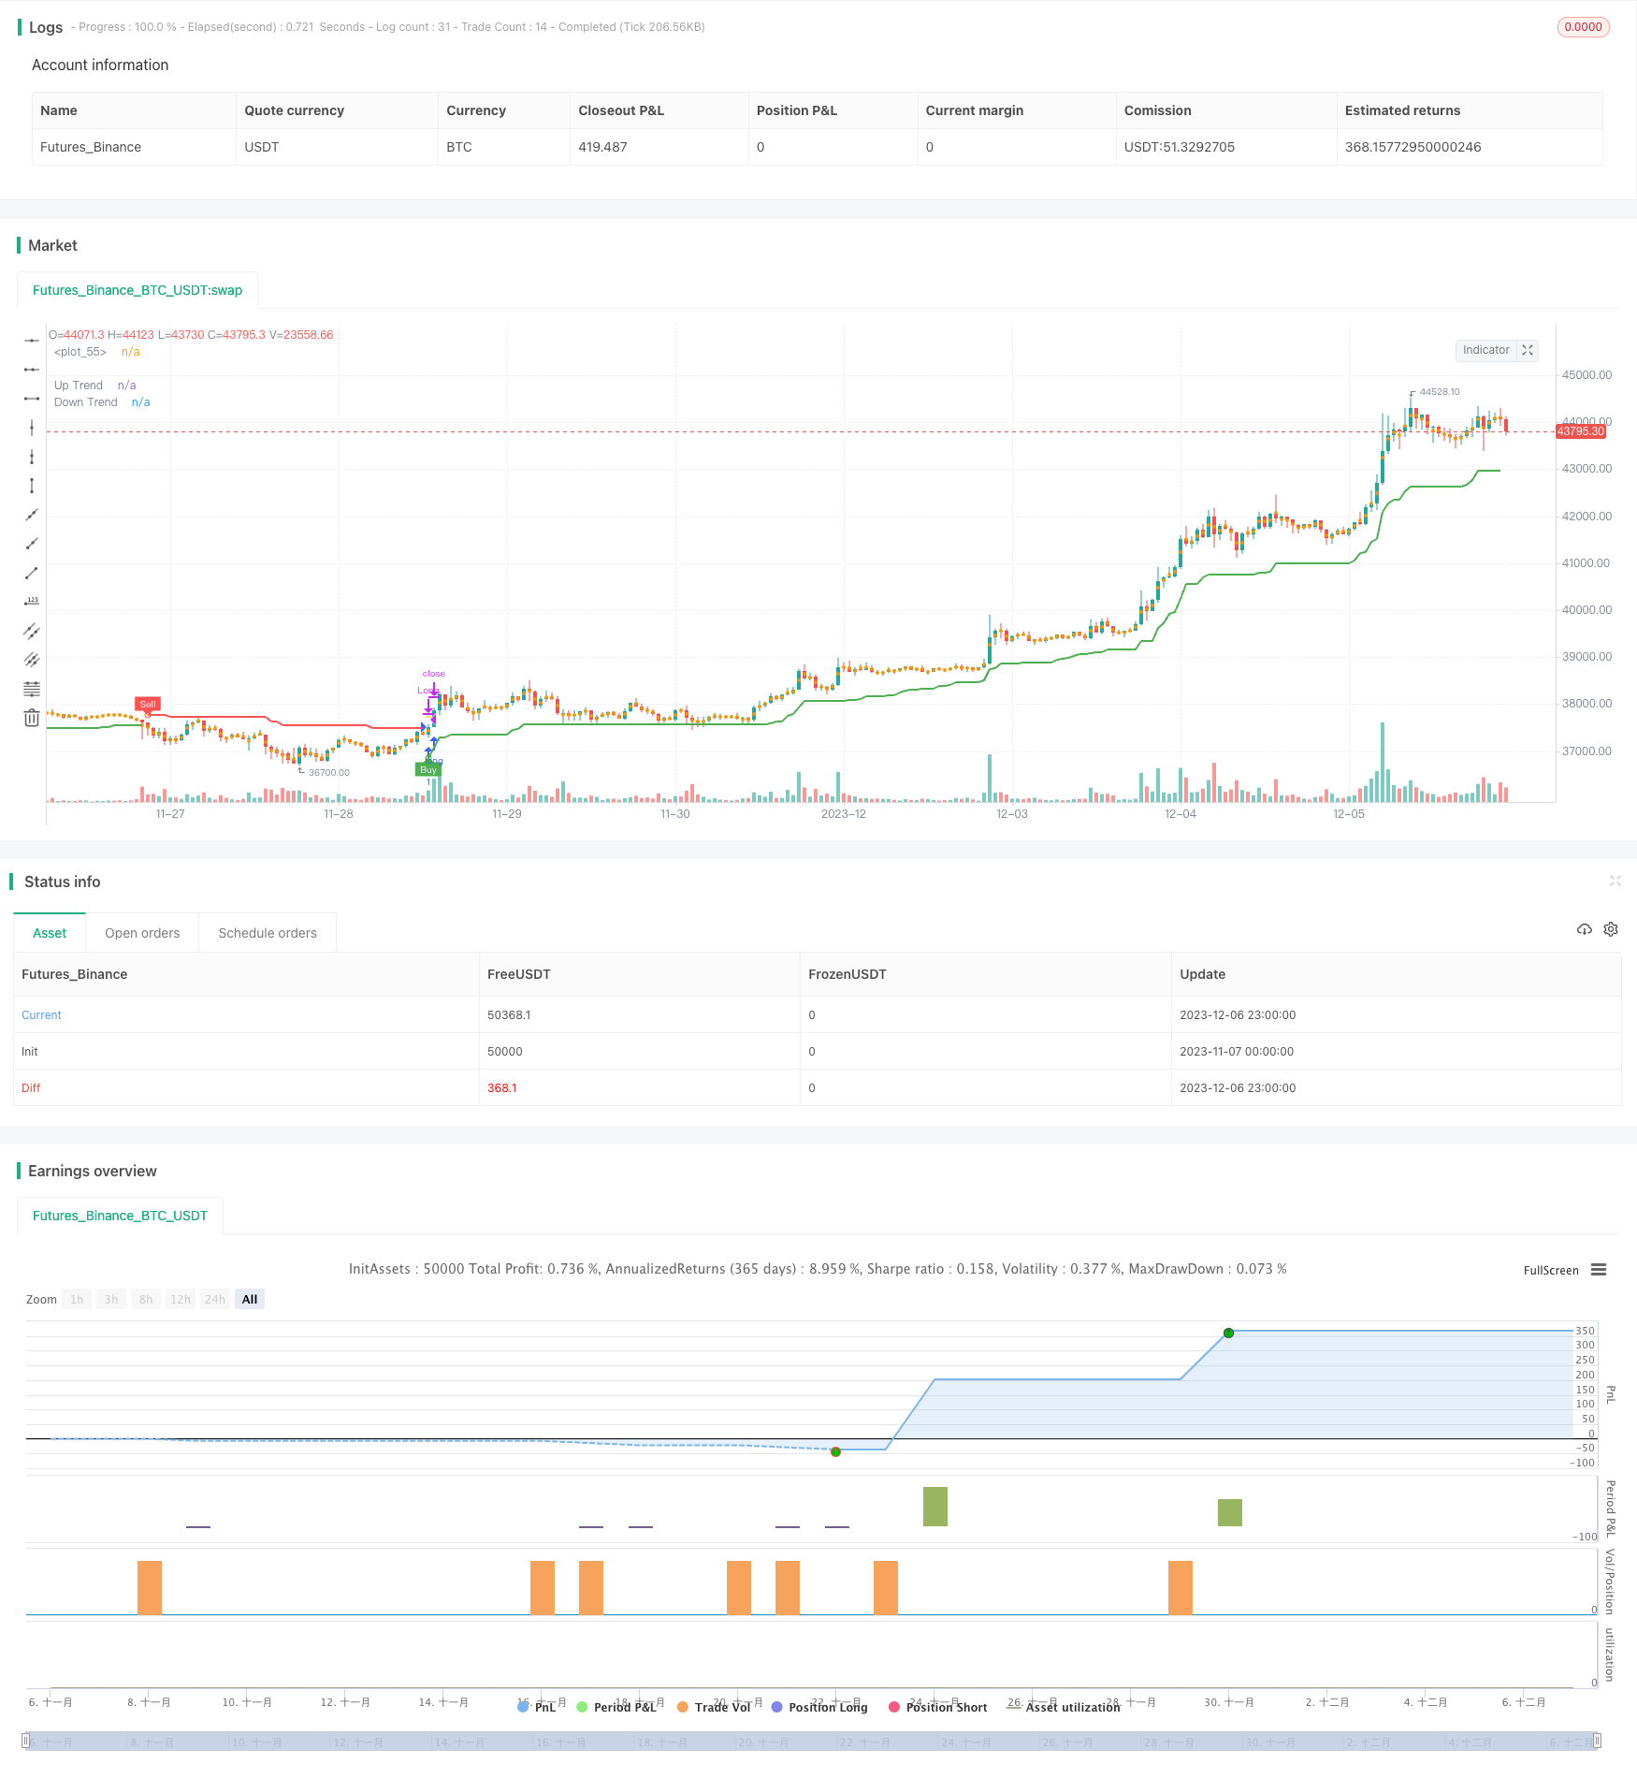Click FullScreen in Earnings overview

pyautogui.click(x=1551, y=1270)
